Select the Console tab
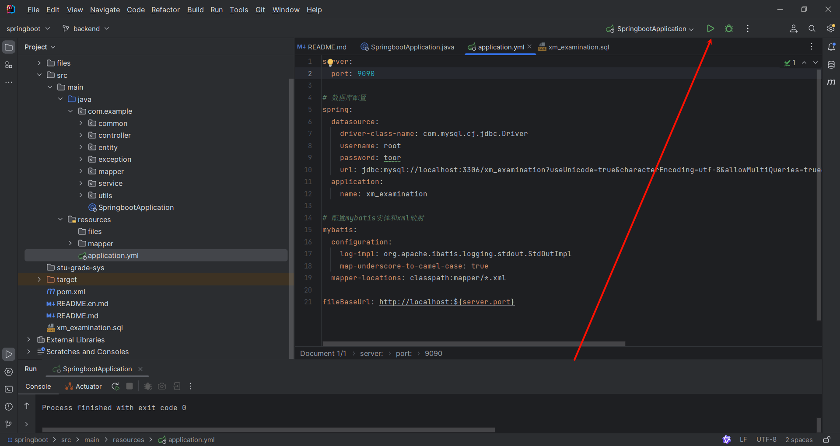Screen dimensions: 840x446 click(38, 387)
